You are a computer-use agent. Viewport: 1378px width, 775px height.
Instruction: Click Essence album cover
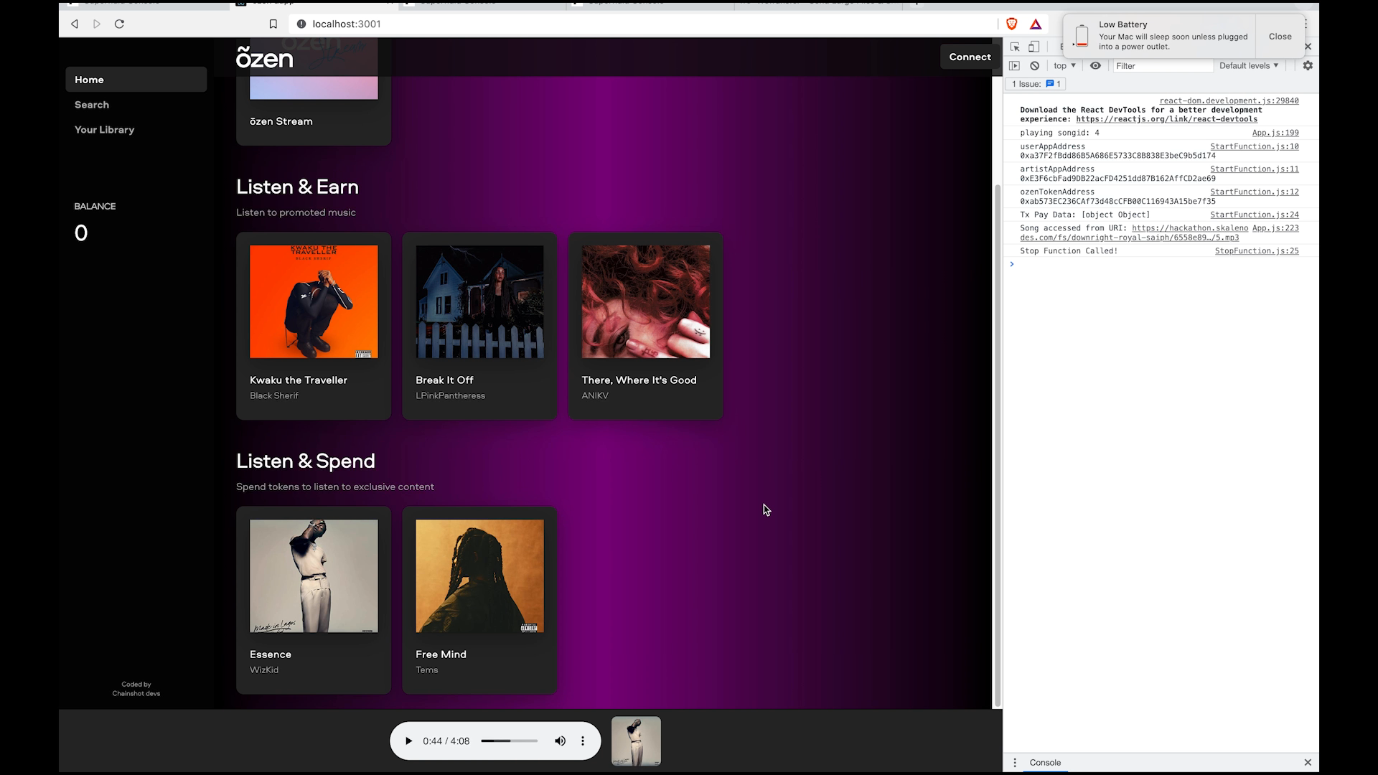click(x=314, y=576)
